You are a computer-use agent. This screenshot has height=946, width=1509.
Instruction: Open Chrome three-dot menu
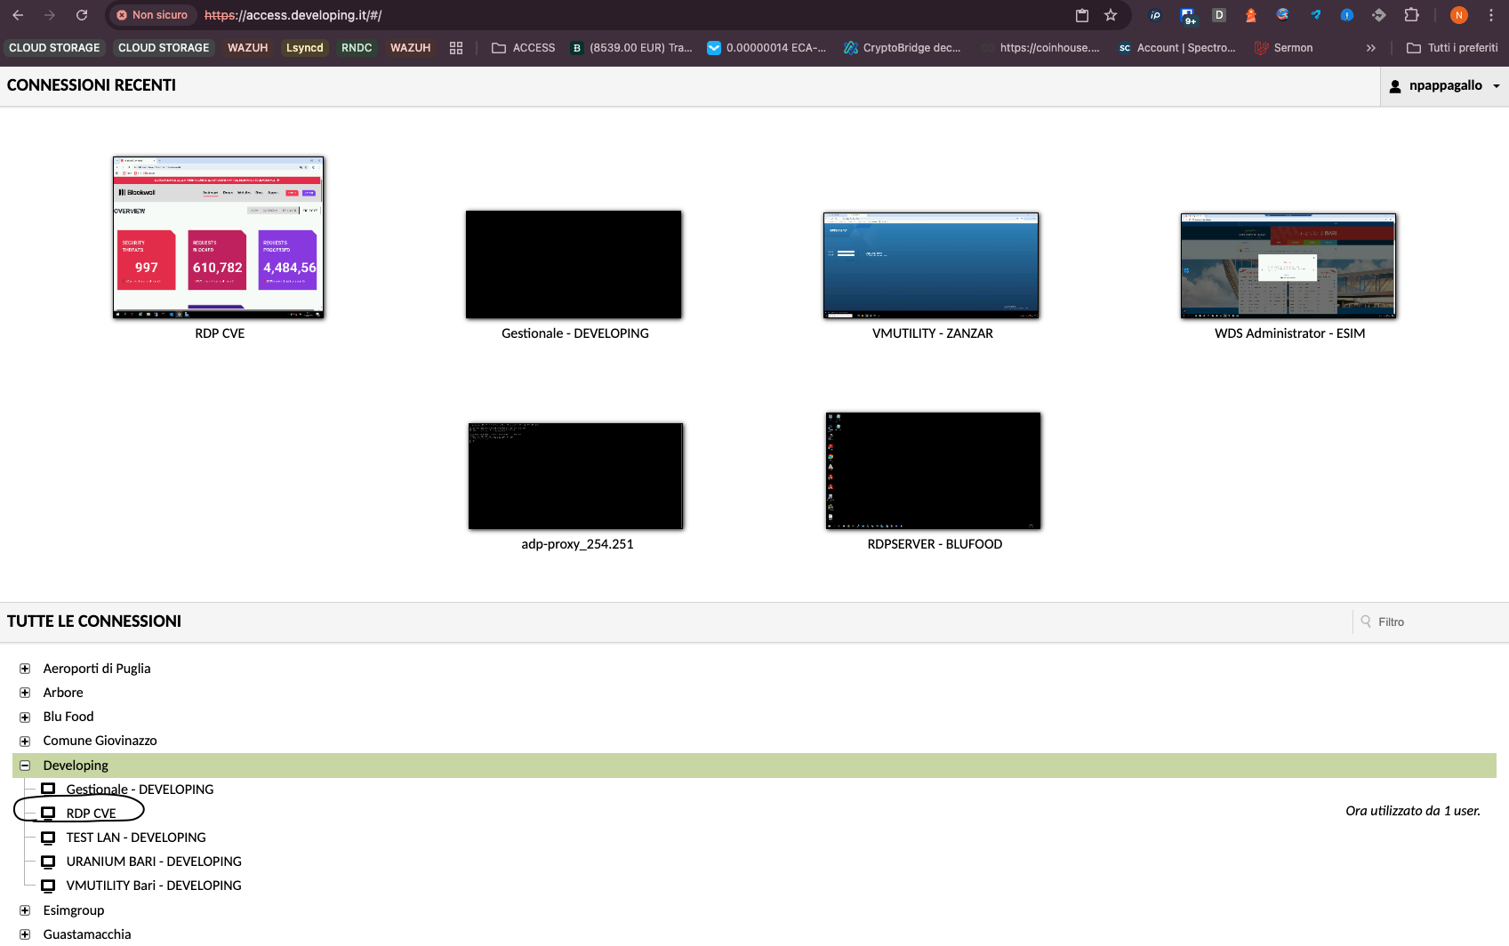click(1490, 15)
